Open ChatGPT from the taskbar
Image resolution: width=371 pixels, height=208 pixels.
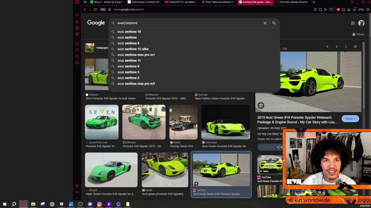click(52, 204)
